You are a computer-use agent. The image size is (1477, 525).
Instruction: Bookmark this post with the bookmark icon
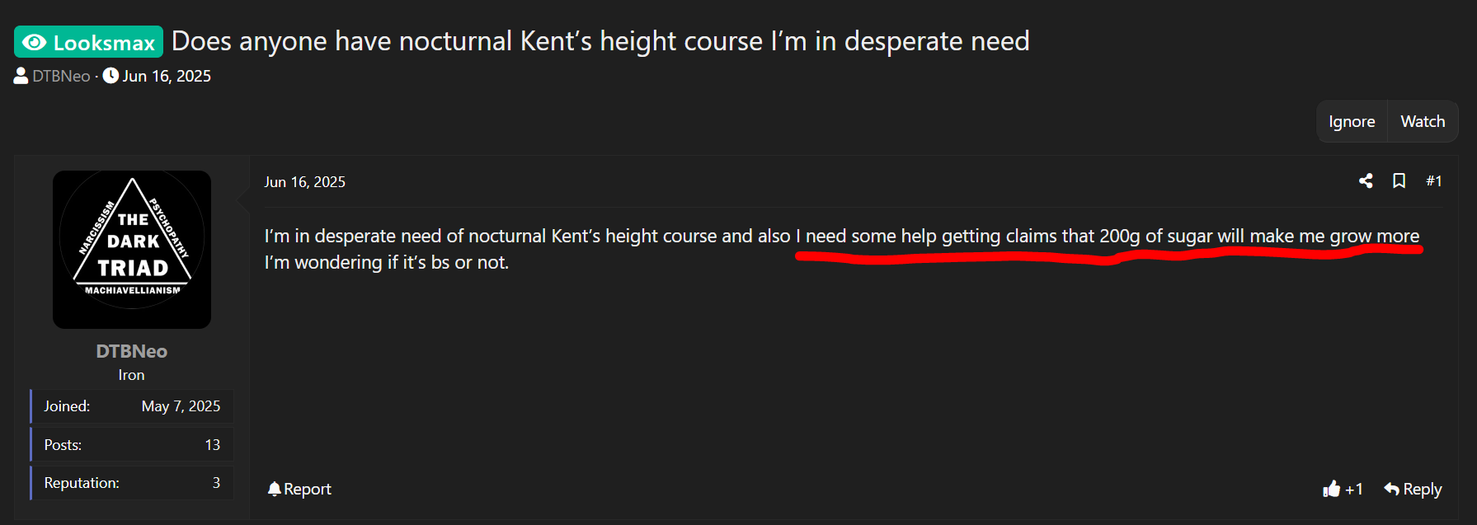click(1399, 180)
